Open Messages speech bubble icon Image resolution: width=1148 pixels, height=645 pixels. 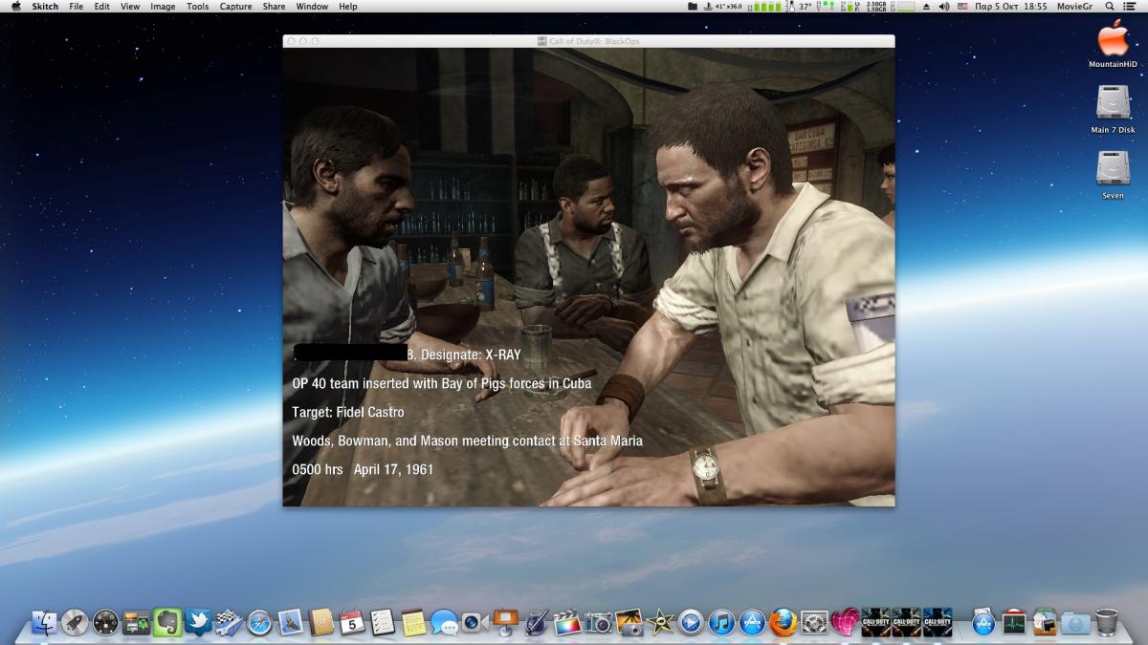444,623
